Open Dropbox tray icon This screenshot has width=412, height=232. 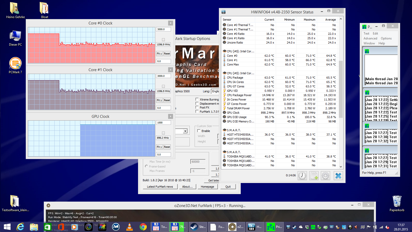pos(307,227)
